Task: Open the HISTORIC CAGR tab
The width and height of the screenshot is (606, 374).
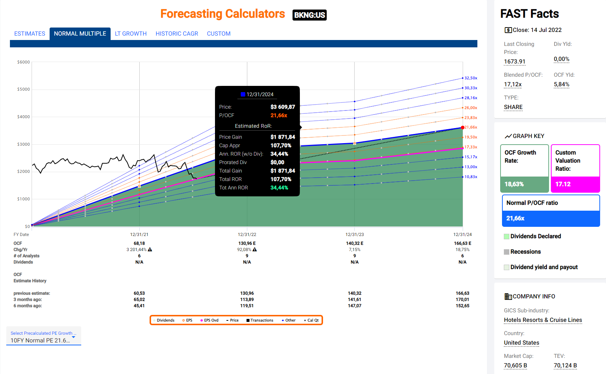Action: click(177, 34)
